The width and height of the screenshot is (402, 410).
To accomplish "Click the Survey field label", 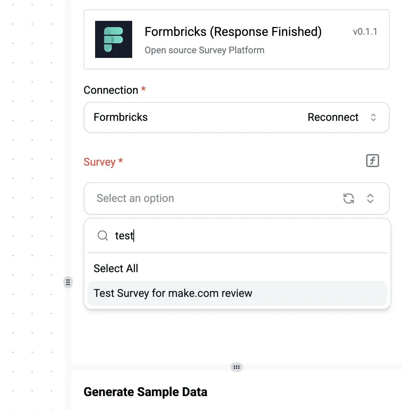I will click(103, 162).
